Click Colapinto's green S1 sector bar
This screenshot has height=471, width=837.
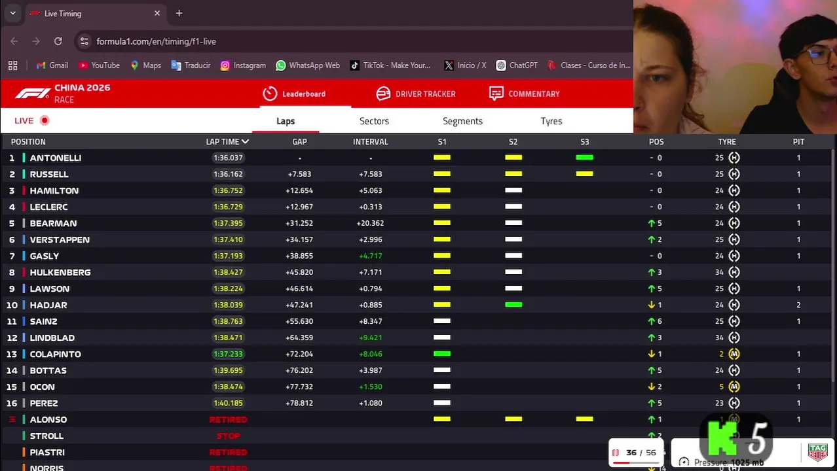click(442, 354)
